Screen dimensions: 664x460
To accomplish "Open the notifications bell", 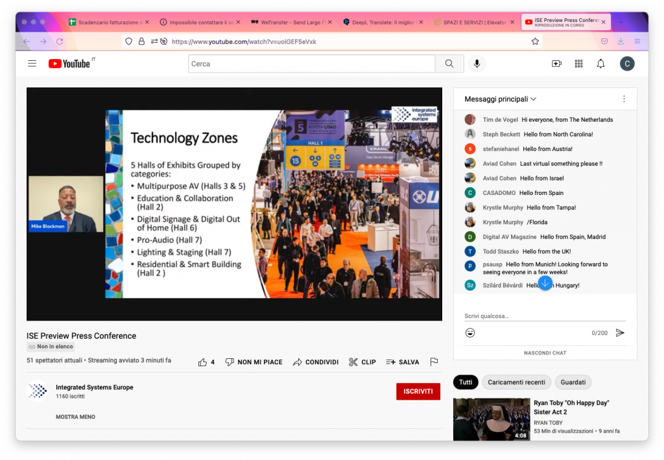I will 600,63.
